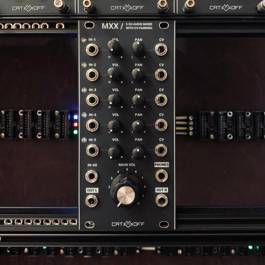
Task: Click the red LED on the power bus
Action: click(x=76, y=125)
